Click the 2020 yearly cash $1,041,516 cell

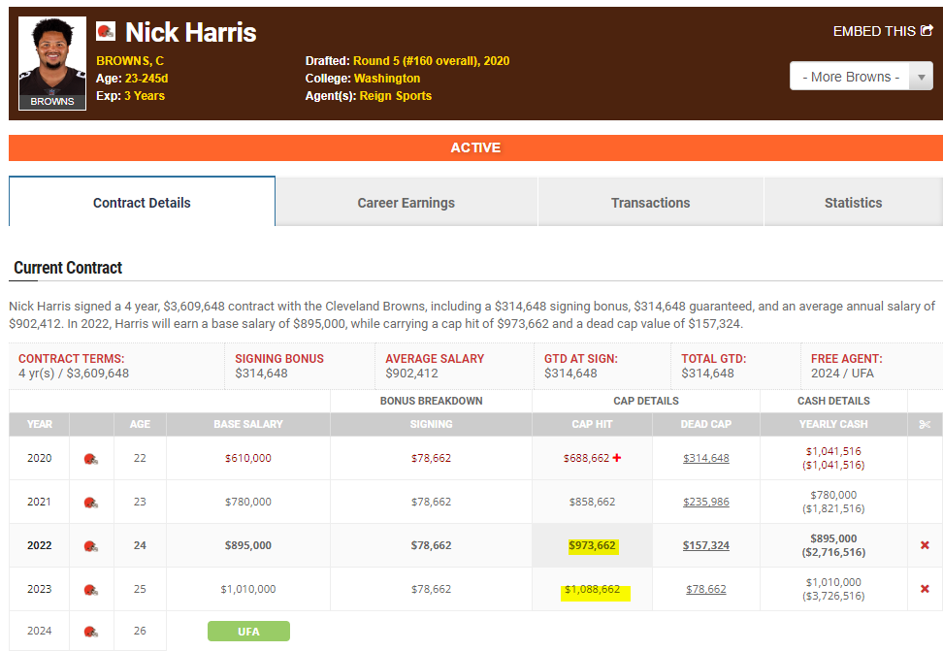(833, 458)
